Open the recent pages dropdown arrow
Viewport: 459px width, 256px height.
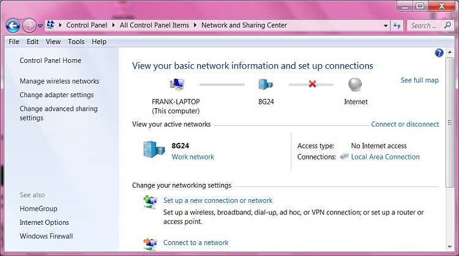coord(40,26)
